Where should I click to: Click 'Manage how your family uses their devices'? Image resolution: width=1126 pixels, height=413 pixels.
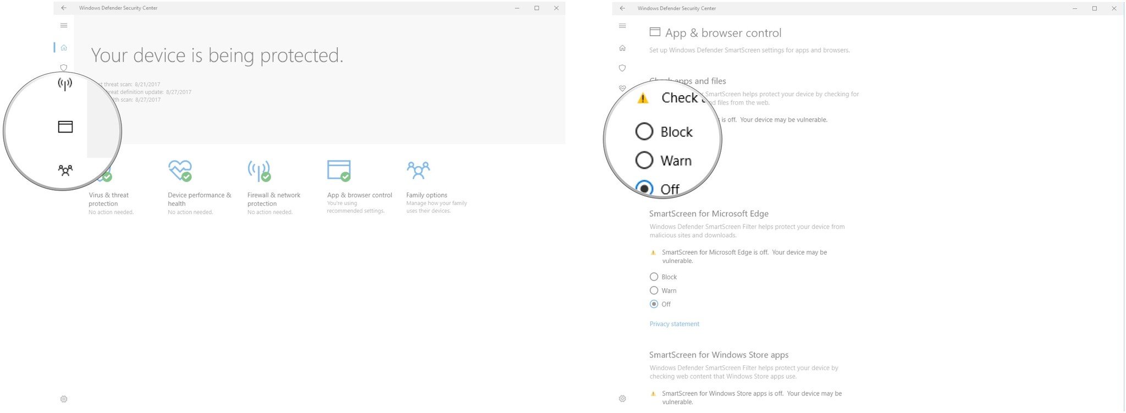pyautogui.click(x=437, y=207)
